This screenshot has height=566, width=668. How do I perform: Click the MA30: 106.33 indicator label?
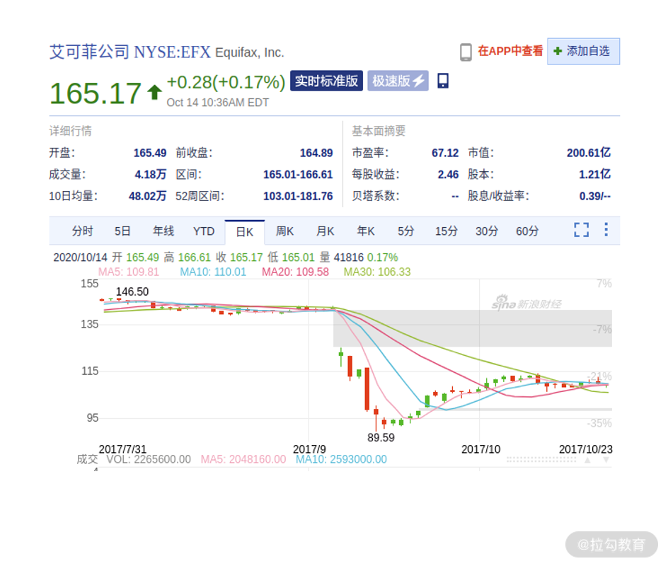coord(377,272)
